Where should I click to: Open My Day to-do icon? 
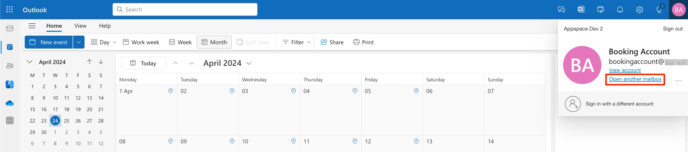600,10
